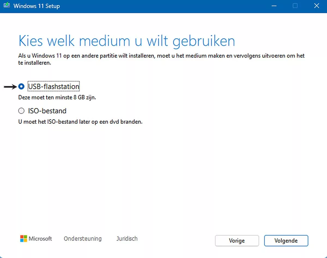Choose the ISO-bestand radio option
The width and height of the screenshot is (327, 258).
point(21,111)
